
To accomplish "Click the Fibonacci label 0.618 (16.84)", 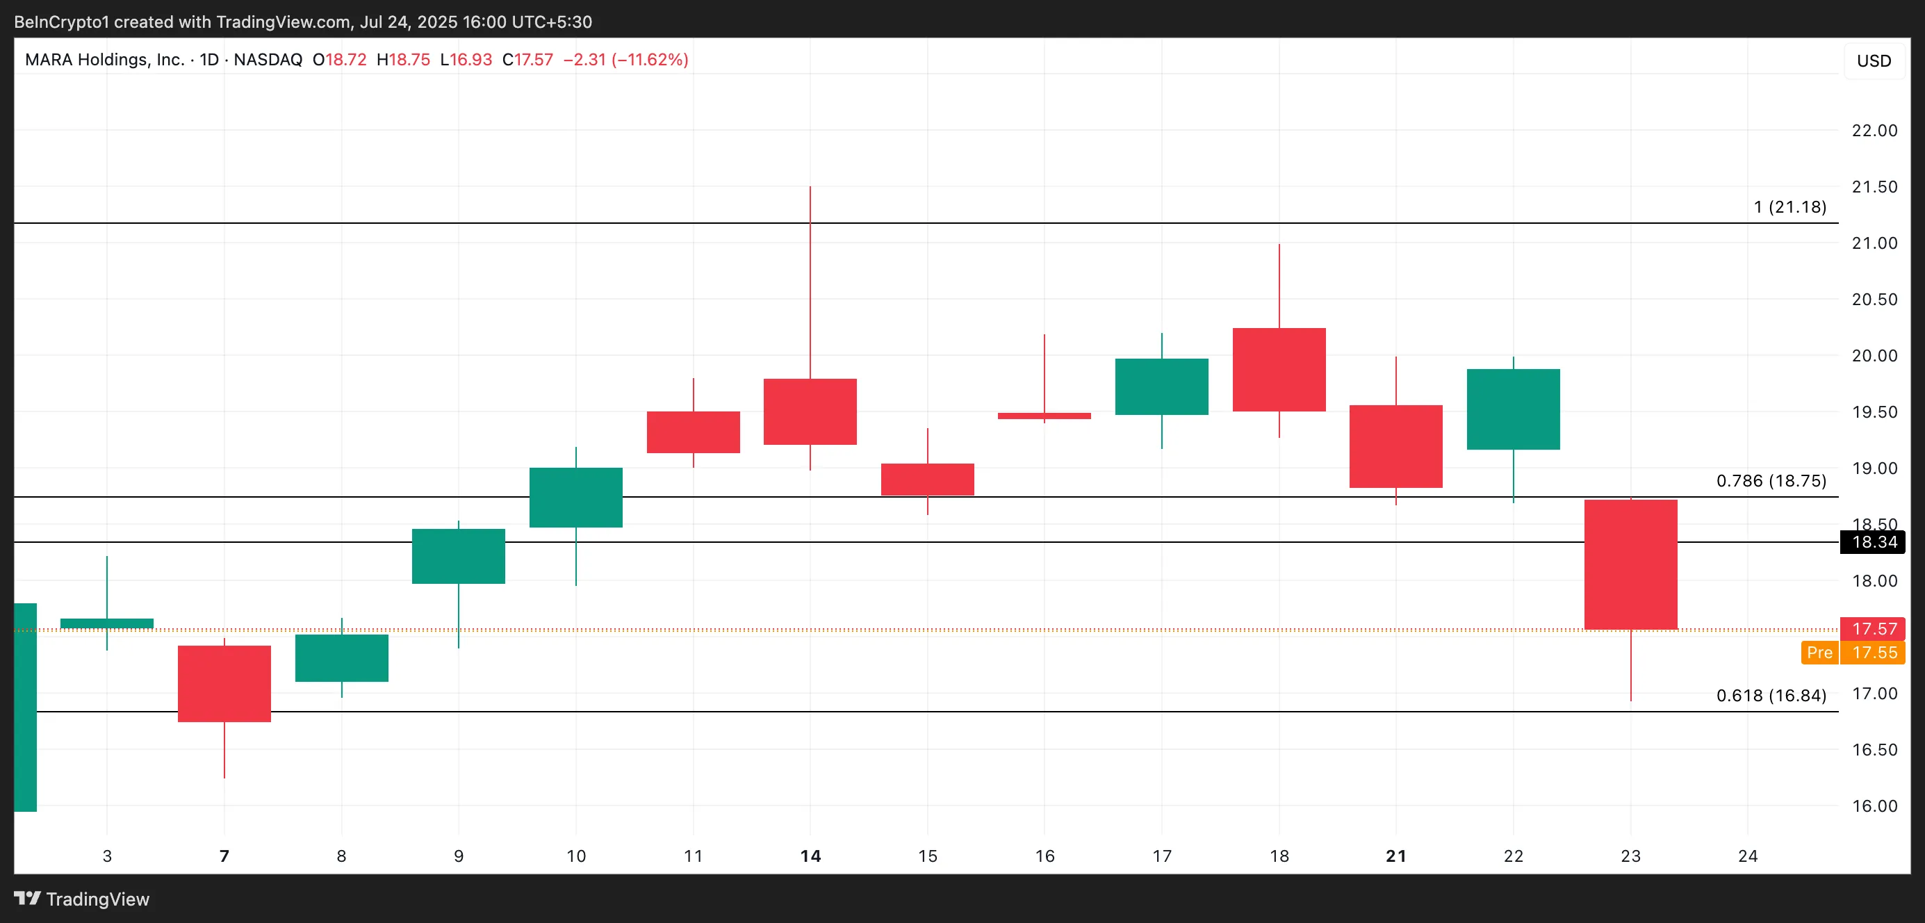I will pos(1771,695).
